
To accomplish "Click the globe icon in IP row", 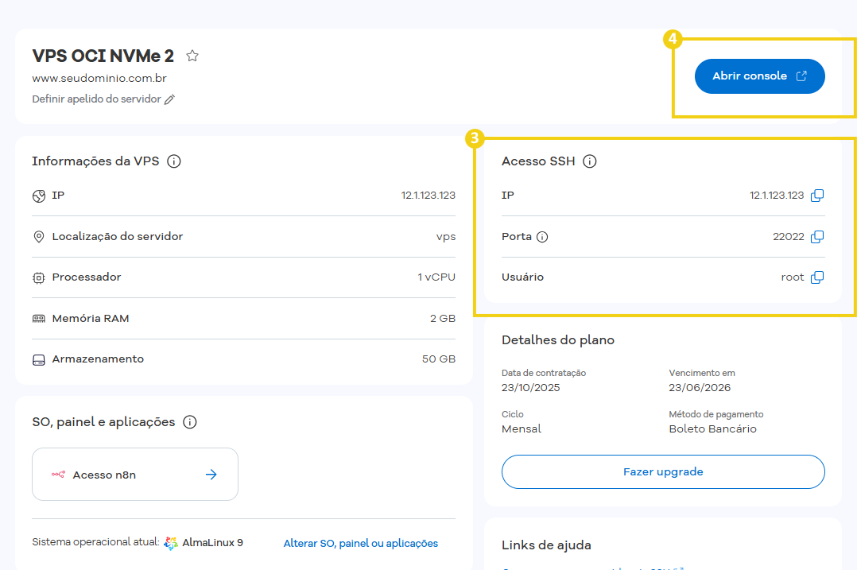I will (x=39, y=196).
